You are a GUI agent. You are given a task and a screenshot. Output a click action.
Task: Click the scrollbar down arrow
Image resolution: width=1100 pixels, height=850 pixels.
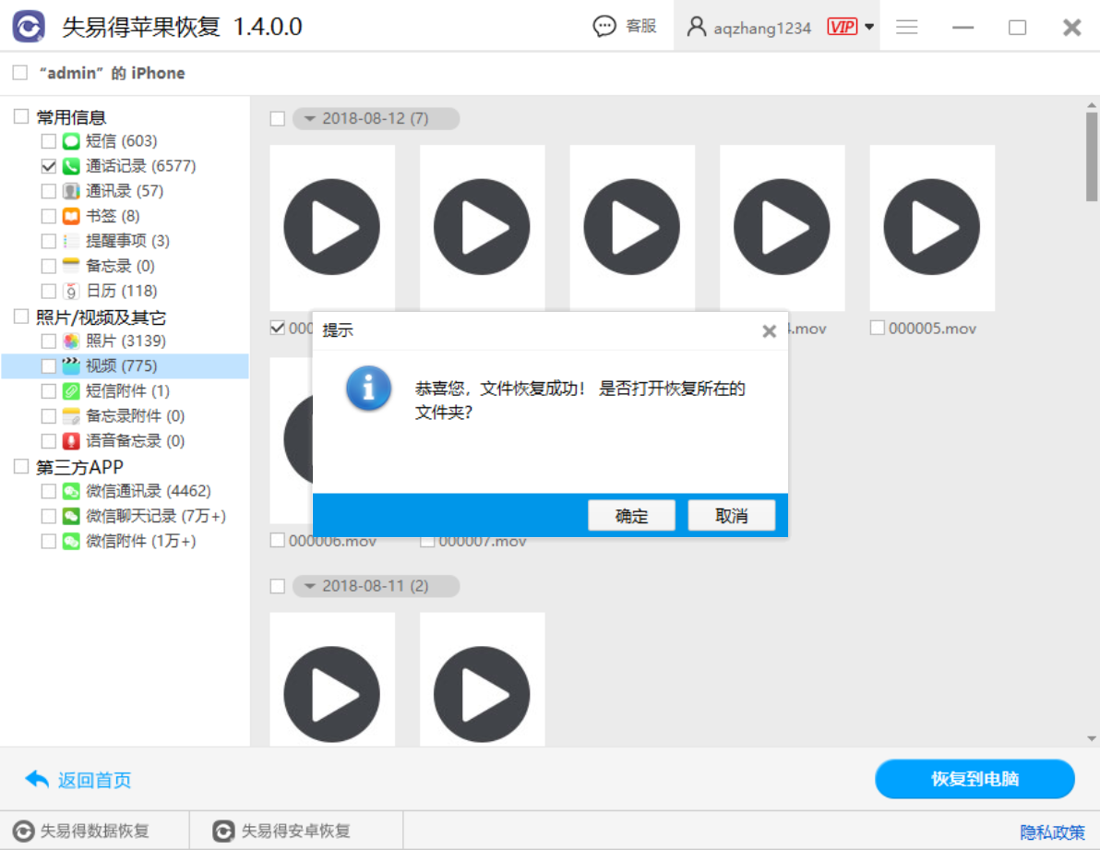[x=1092, y=737]
